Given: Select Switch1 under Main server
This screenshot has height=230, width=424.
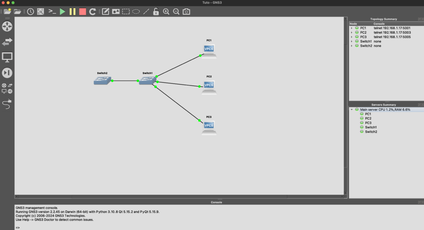Looking at the screenshot, I should (371, 127).
